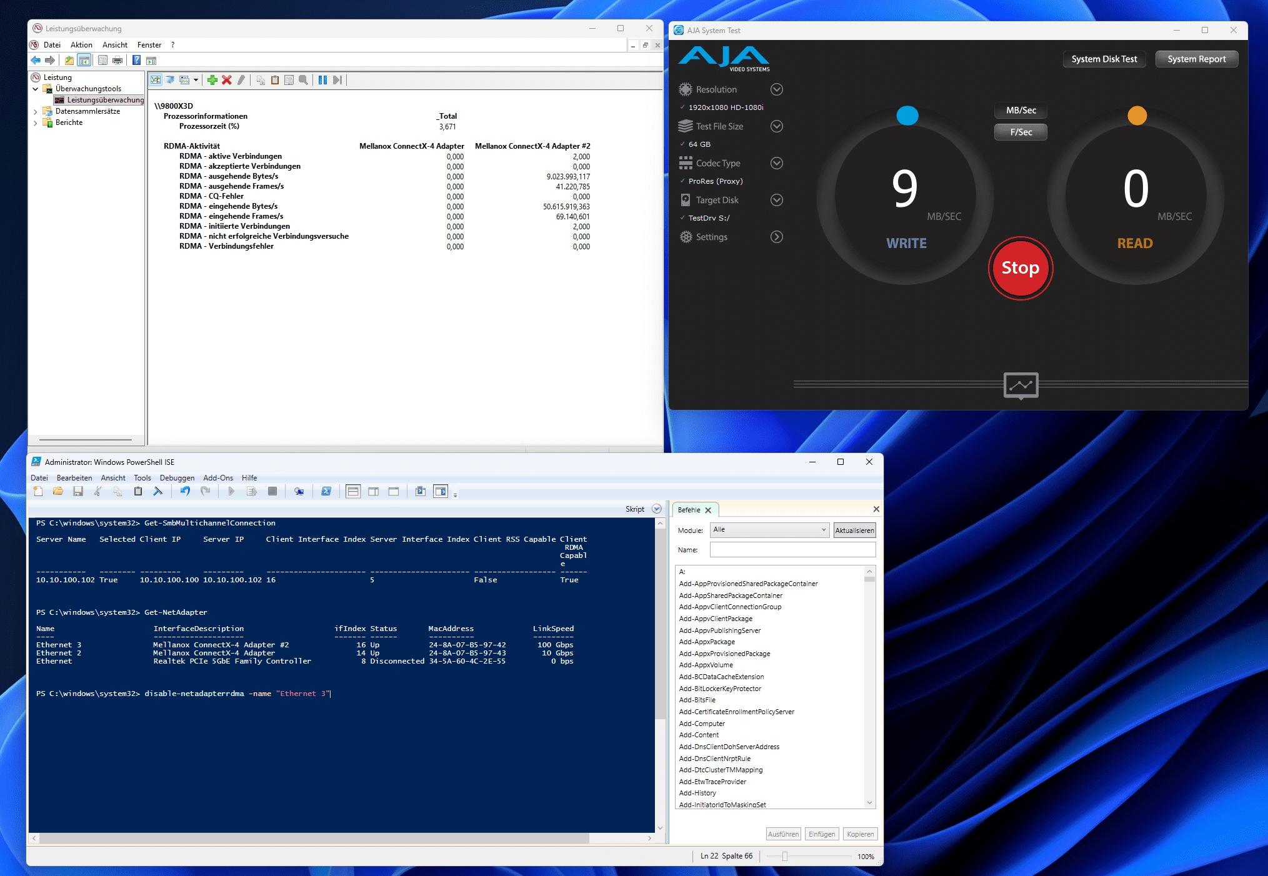The width and height of the screenshot is (1268, 876).
Task: Click the counter properties icon in monitor toolbar
Action: coord(289,80)
